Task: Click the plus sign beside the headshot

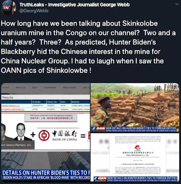Action: (33, 135)
